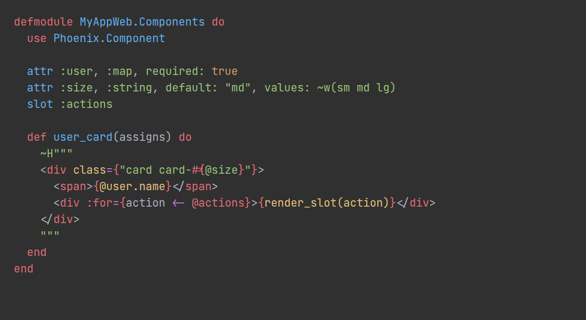Select the MyAppWeb.Components module name
Viewport: 586px width, 320px height.
point(142,22)
